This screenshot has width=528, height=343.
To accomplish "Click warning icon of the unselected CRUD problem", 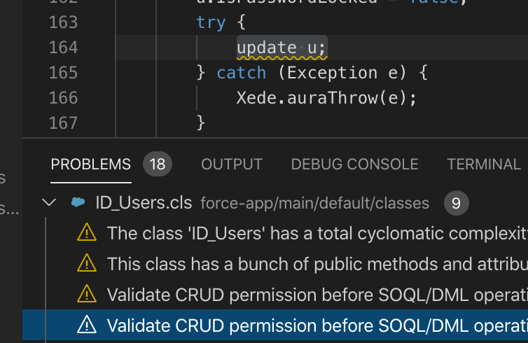I will click(86, 294).
